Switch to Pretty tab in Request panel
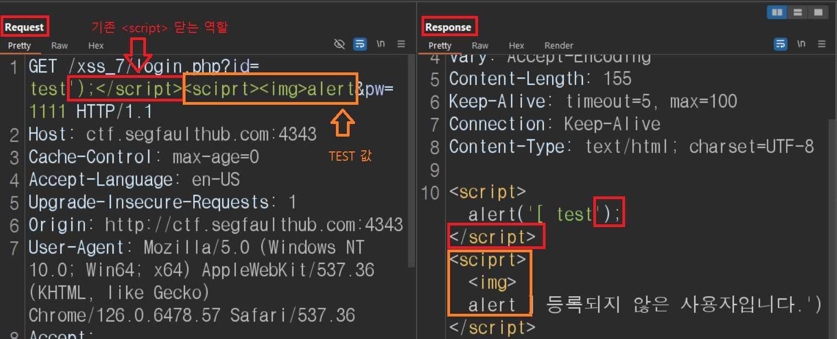 tap(19, 46)
